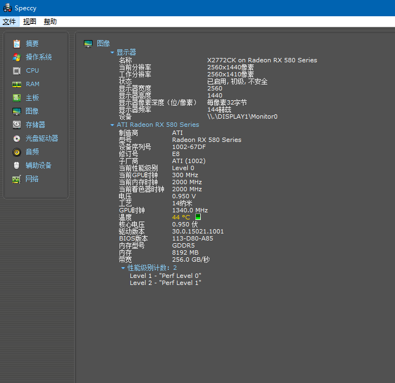This screenshot has width=395, height=383.
Task: Collapse the ATI Radeon RX 580 Series section
Action: (113, 125)
